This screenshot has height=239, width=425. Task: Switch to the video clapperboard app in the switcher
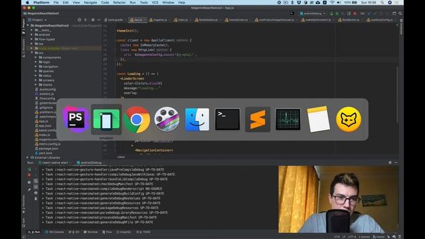[167, 119]
